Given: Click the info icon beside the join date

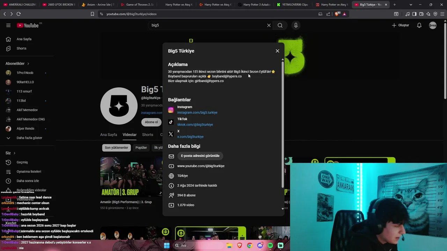Looking at the screenshot, I should (x=171, y=185).
